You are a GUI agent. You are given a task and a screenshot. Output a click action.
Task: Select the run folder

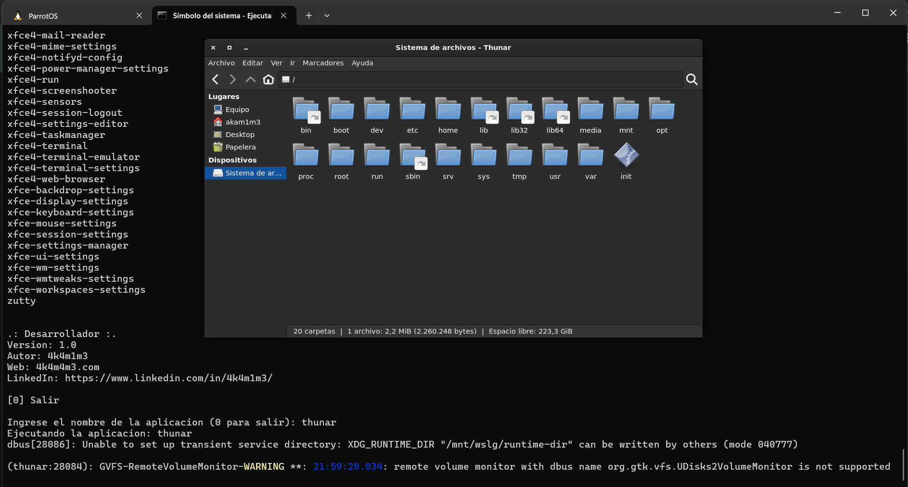(377, 162)
